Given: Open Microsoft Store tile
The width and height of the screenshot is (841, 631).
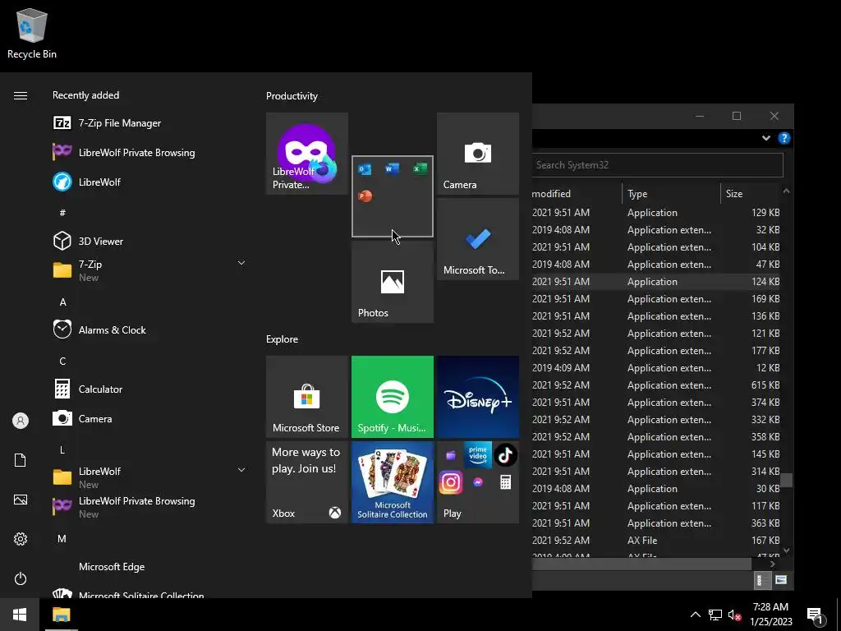Looking at the screenshot, I should click(307, 397).
